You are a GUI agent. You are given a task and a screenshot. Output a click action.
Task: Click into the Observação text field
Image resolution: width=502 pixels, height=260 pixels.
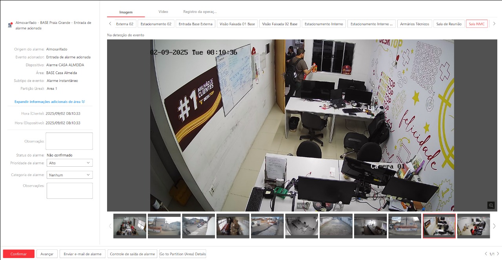(x=69, y=141)
